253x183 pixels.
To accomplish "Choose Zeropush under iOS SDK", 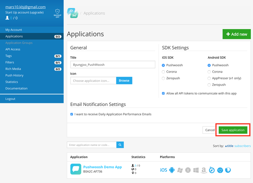I will click(163, 78).
